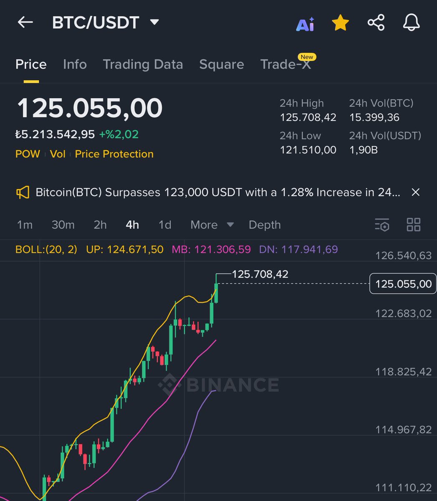The height and width of the screenshot is (501, 437).
Task: Tap the 125.708,42 chart high label
Action: 260,274
